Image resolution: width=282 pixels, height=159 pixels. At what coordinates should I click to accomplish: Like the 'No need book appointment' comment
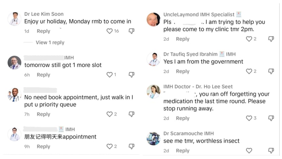click(x=109, y=114)
